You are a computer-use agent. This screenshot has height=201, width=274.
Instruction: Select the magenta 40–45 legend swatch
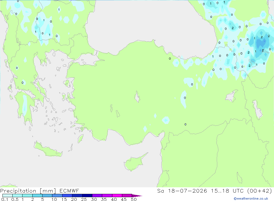click(x=117, y=196)
